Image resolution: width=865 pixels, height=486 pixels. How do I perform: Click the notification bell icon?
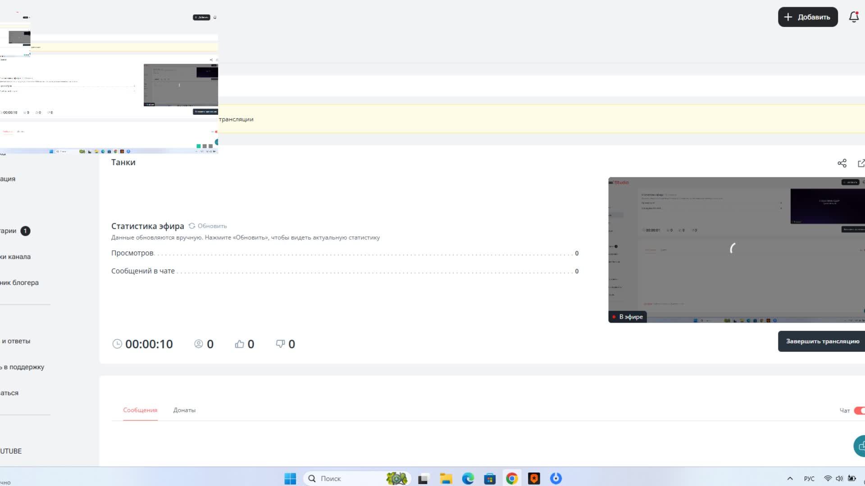(x=853, y=17)
